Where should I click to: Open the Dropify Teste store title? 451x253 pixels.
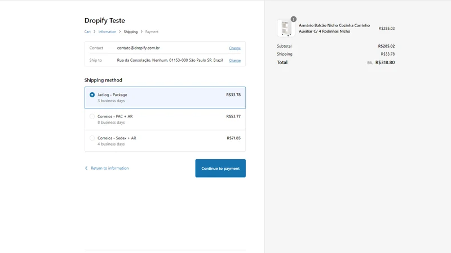point(105,20)
